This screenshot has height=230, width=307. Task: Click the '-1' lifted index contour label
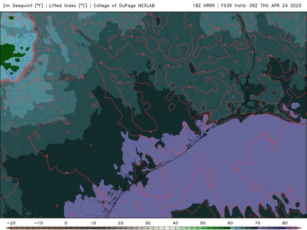(20, 19)
